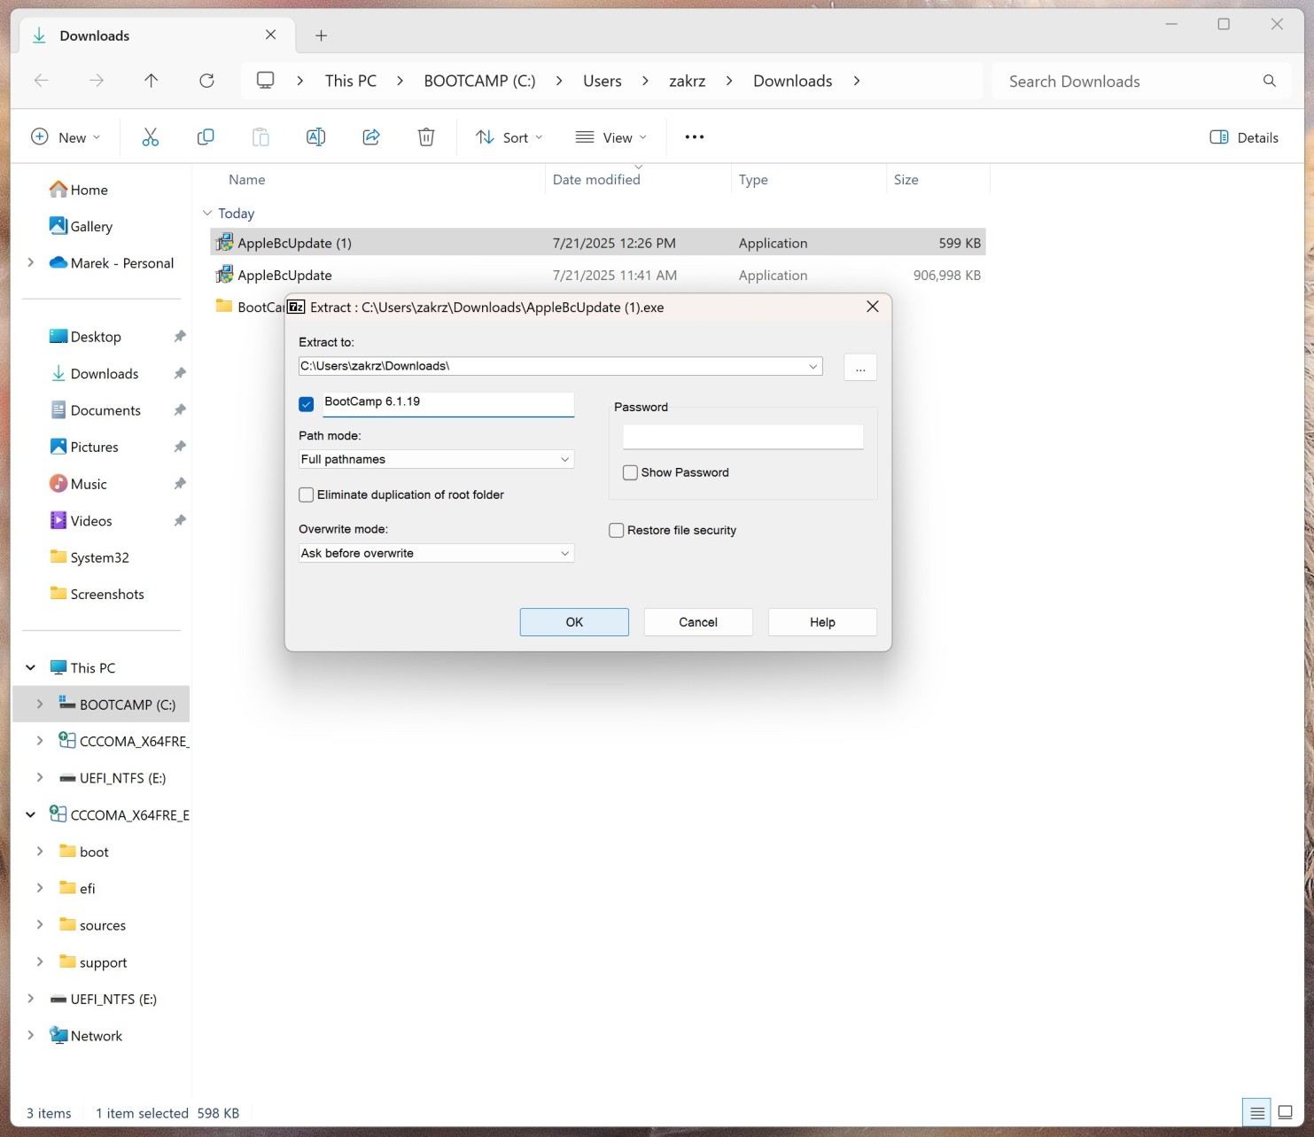Open Gallery in navigation pane
This screenshot has width=1314, height=1137.
pos(81,226)
